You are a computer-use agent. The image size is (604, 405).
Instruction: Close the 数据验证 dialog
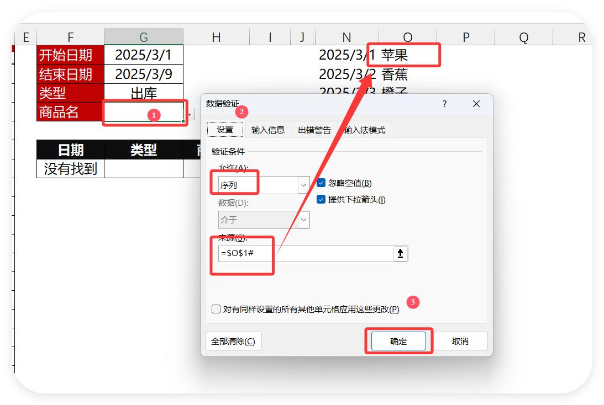pyautogui.click(x=476, y=104)
